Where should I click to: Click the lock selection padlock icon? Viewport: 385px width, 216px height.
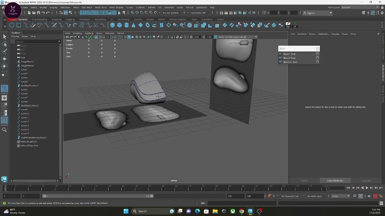click(119, 13)
